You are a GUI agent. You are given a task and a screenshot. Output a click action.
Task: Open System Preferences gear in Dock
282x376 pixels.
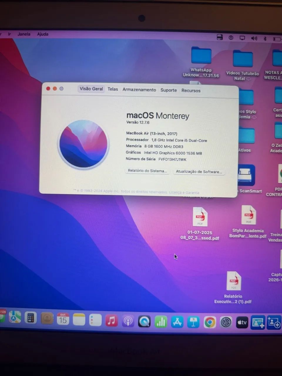(226, 323)
